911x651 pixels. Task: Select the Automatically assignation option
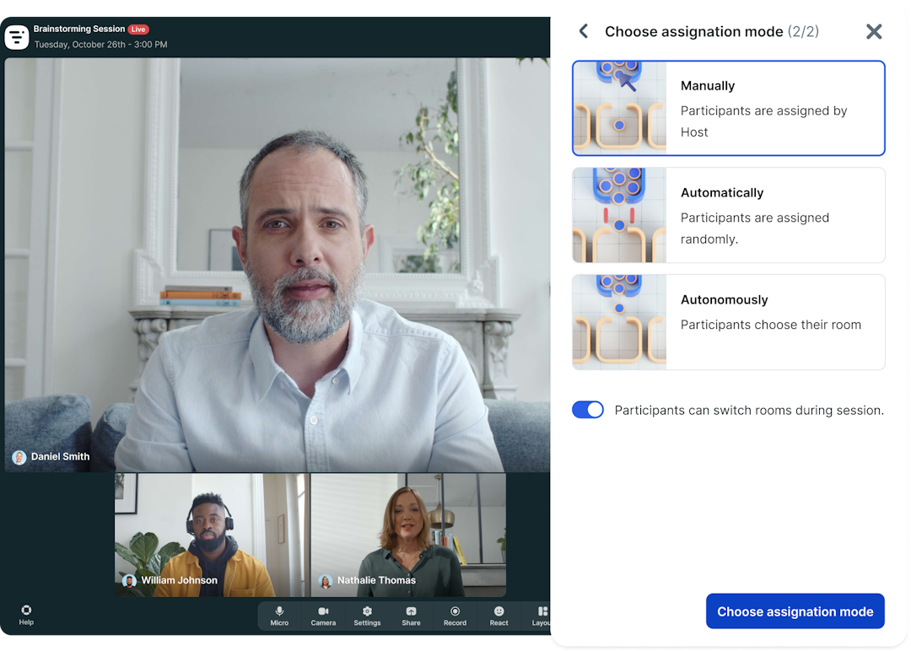pos(729,215)
